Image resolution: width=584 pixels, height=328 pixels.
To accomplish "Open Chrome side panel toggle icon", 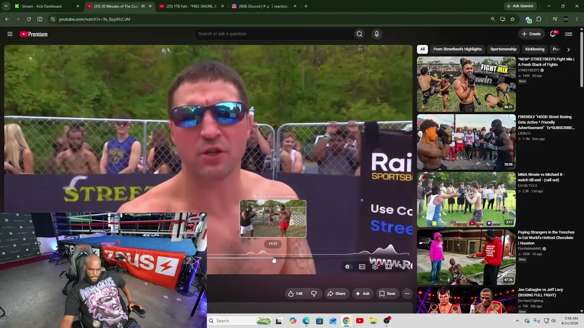I will coord(40,19).
